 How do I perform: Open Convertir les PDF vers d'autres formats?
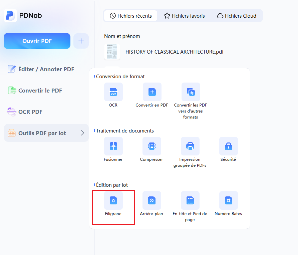(x=191, y=92)
